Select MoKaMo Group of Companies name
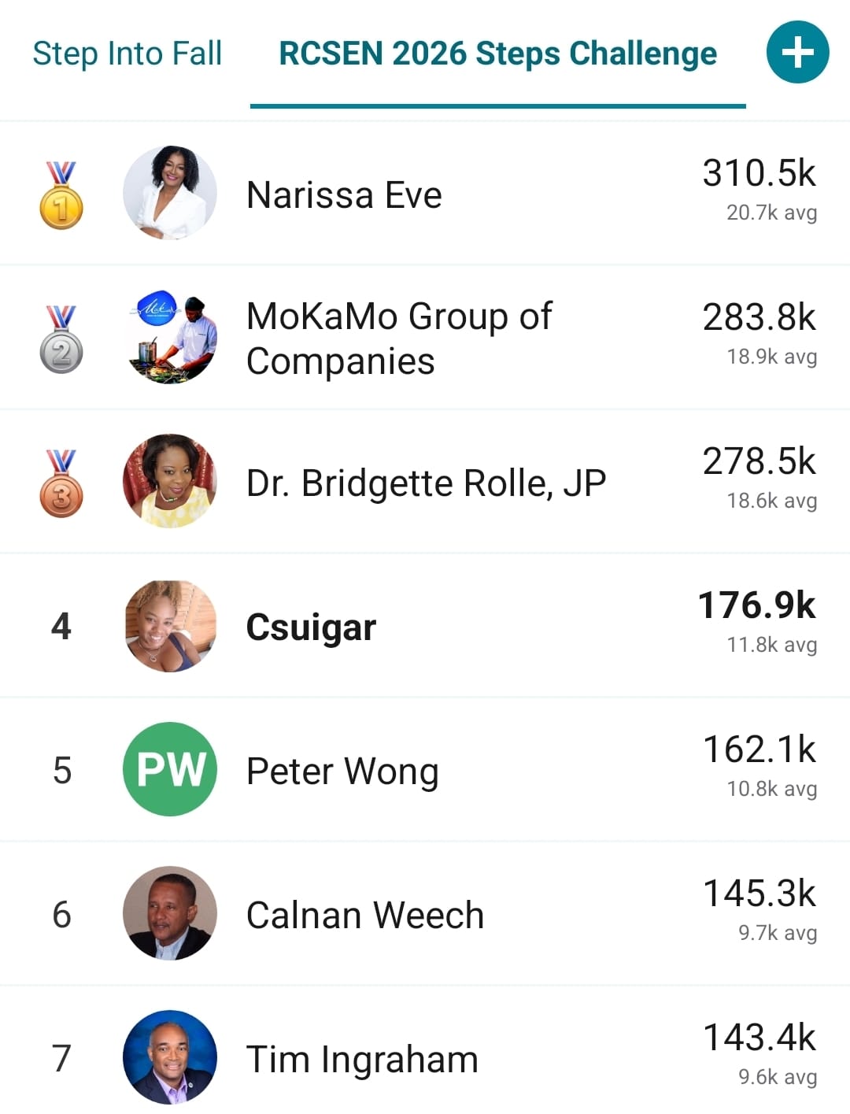 tap(399, 339)
